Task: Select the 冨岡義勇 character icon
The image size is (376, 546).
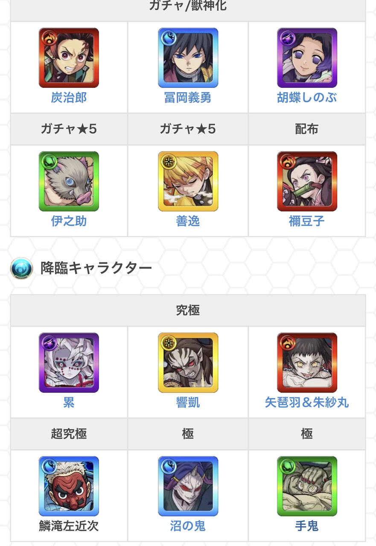Action: point(188,58)
